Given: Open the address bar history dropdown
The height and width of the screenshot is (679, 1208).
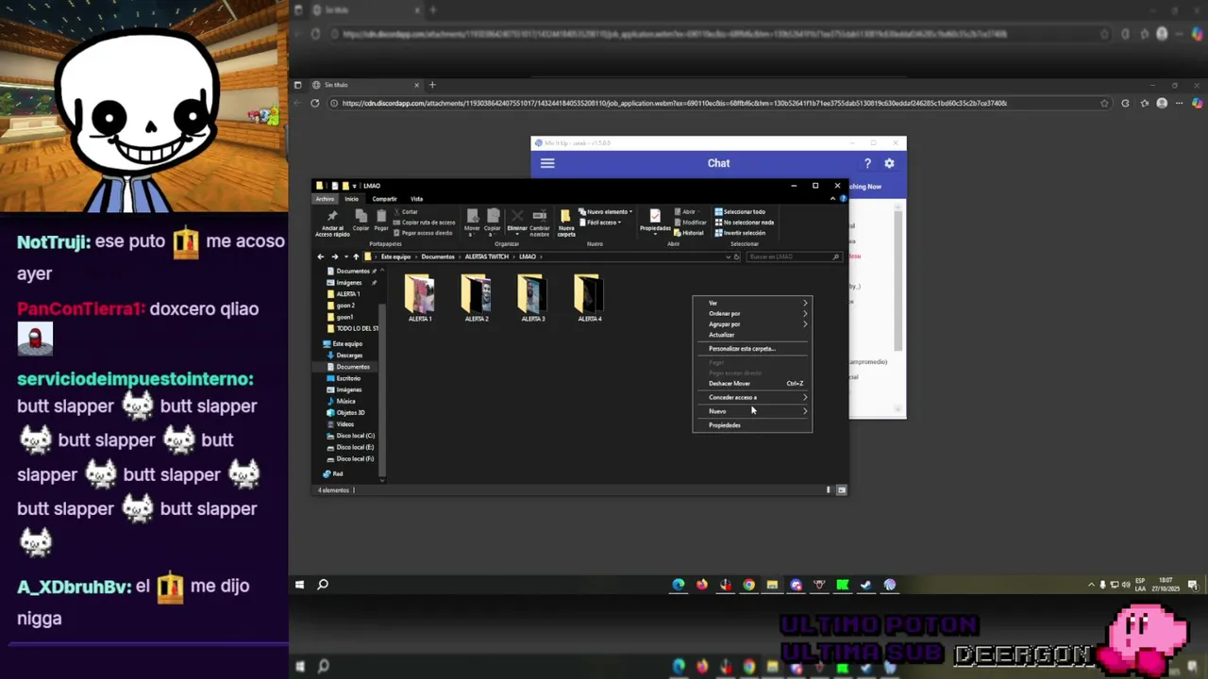Looking at the screenshot, I should [x=728, y=257].
